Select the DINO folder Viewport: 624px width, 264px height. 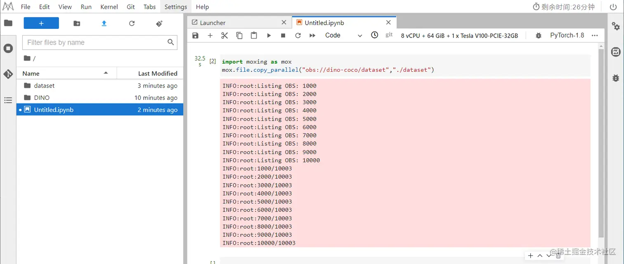point(100,98)
